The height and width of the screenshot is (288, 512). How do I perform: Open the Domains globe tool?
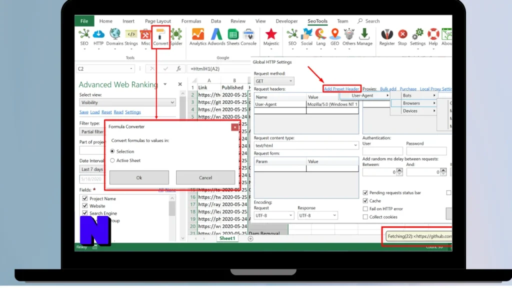tap(115, 37)
